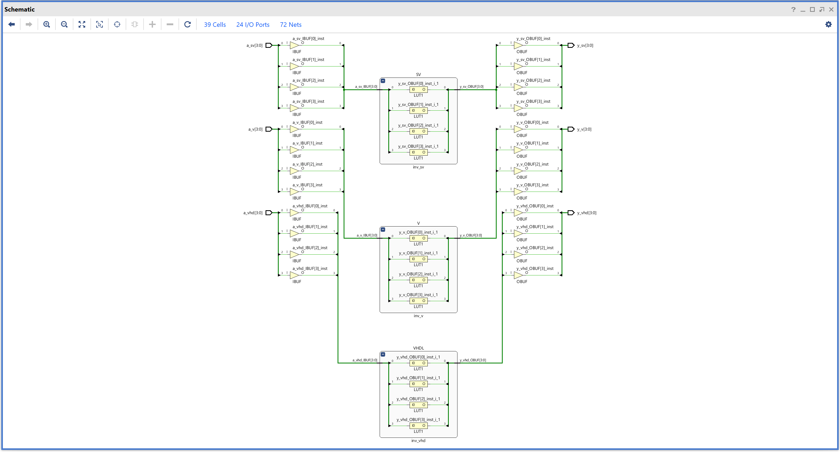
Task: Select the y_vhd[3:0] output port
Action: point(571,213)
